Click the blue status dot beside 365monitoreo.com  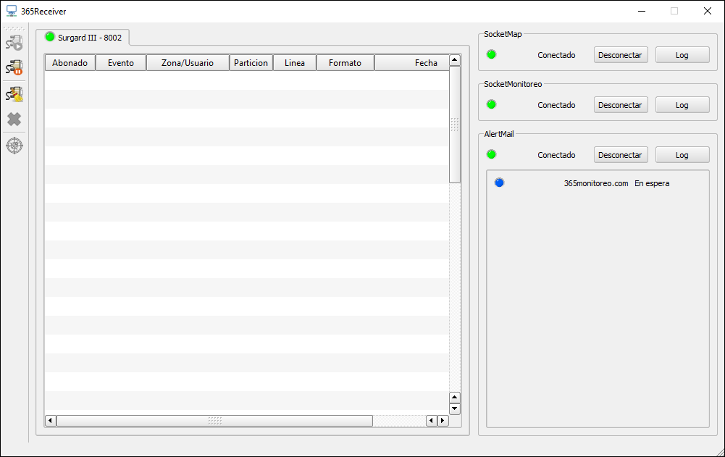coord(499,183)
